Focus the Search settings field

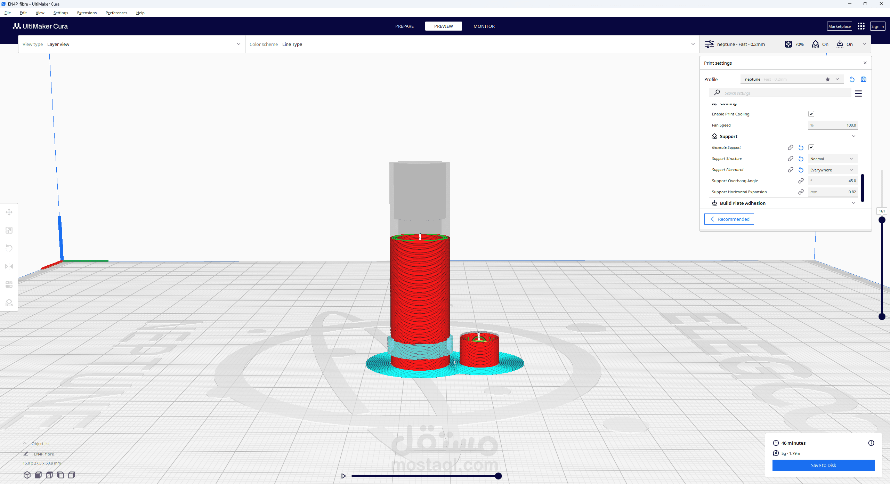[780, 93]
